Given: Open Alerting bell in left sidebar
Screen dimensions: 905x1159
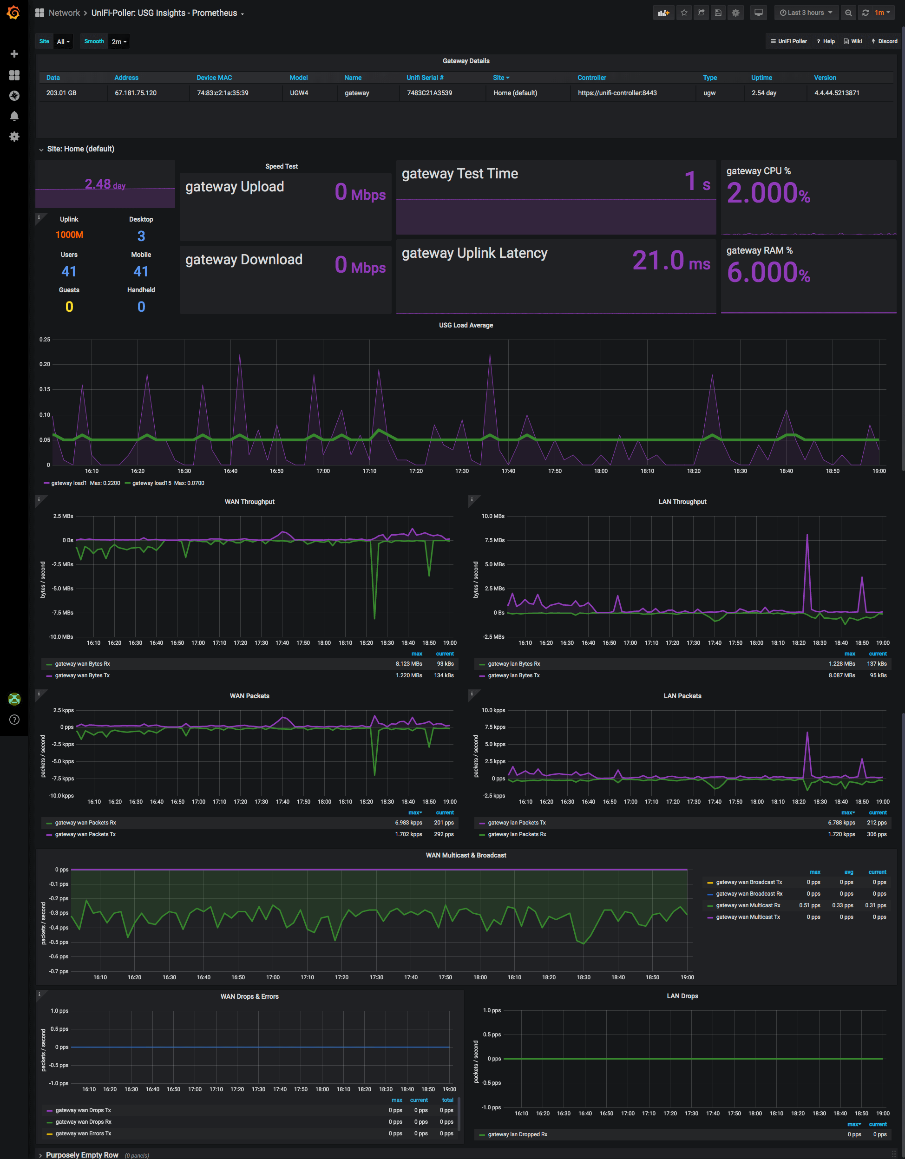Looking at the screenshot, I should coord(14,116).
